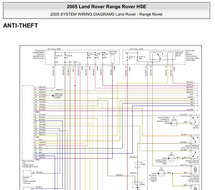The height and width of the screenshot is (190, 215).
Task: Click the J/C C0018 junction connector label
Action: 174,119
